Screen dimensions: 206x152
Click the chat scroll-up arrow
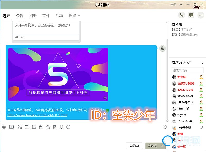click(x=167, y=22)
